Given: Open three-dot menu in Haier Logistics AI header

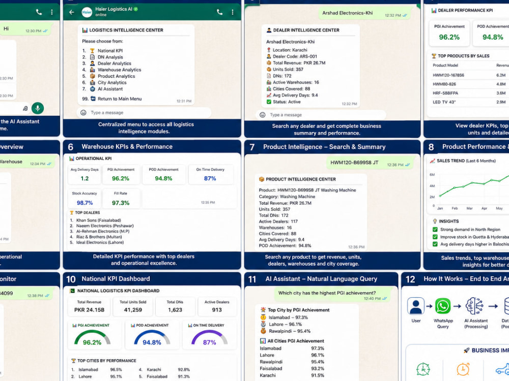Looking at the screenshot, I should pyautogui.click(x=233, y=12).
